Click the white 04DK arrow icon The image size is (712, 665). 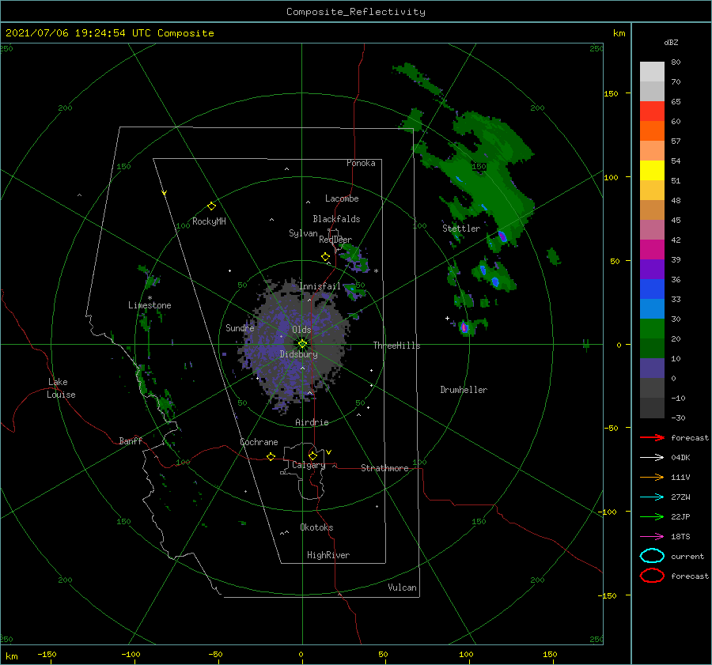652,458
